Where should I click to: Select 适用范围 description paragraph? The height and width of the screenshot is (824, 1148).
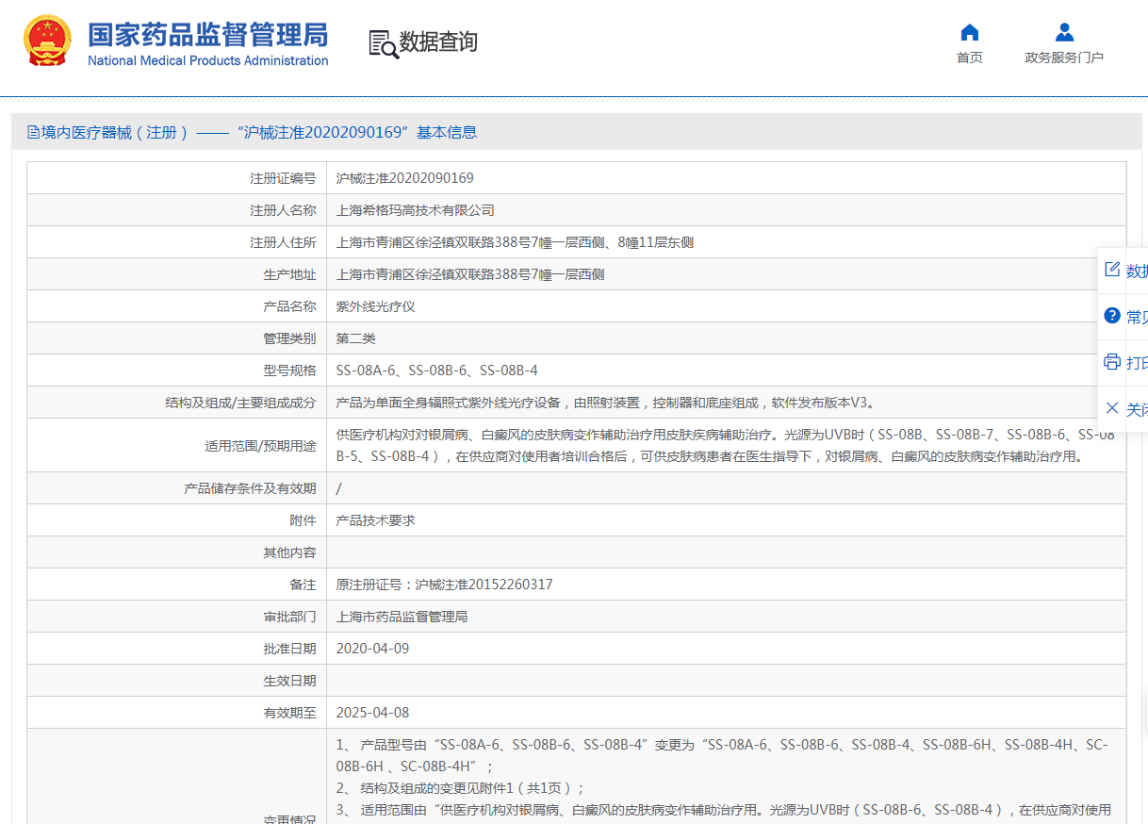click(x=726, y=445)
